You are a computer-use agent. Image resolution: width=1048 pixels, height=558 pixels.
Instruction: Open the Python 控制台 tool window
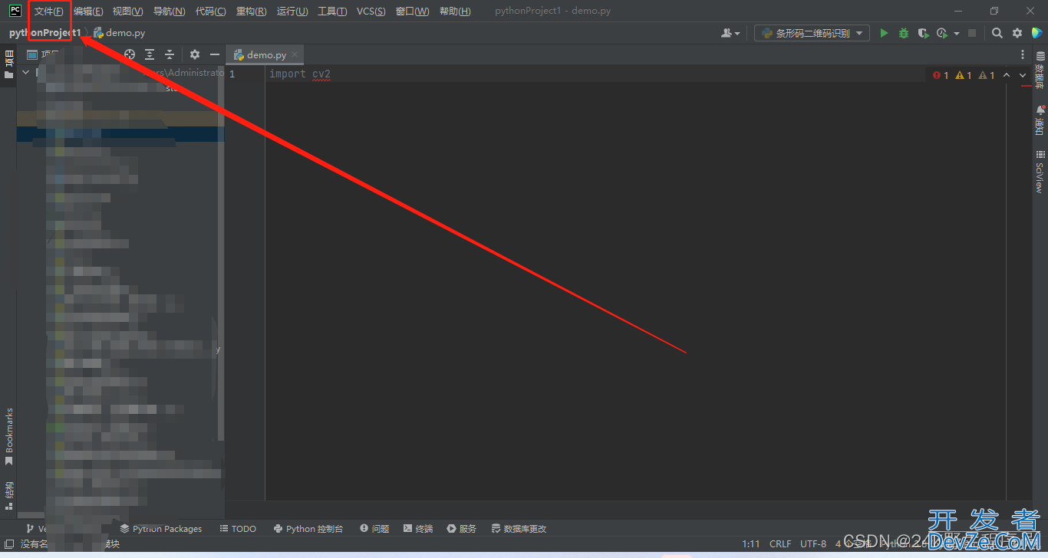click(308, 529)
